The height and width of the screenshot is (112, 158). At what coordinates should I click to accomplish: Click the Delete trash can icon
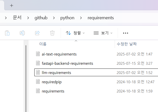(x=52, y=33)
